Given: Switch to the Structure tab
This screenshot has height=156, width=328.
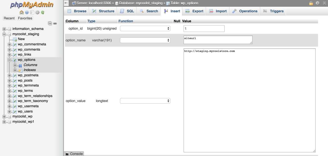Looking at the screenshot, I should [x=103, y=11].
